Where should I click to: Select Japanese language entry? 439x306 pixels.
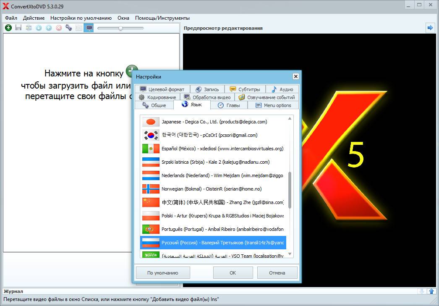pos(213,122)
